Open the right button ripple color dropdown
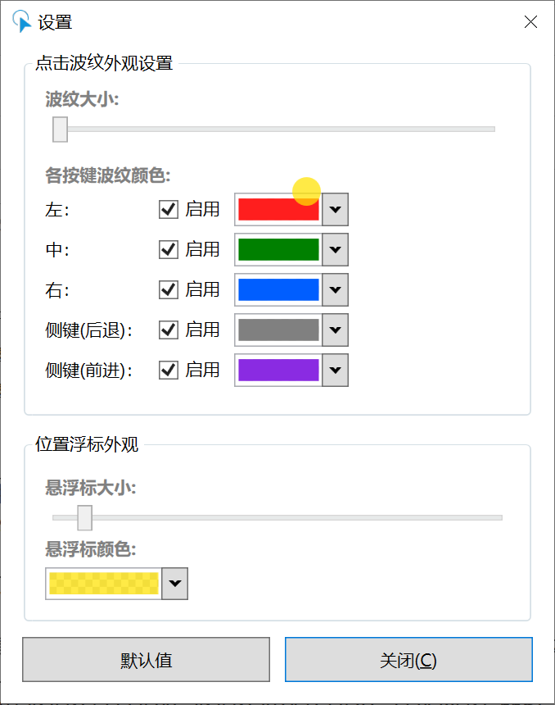 [334, 289]
